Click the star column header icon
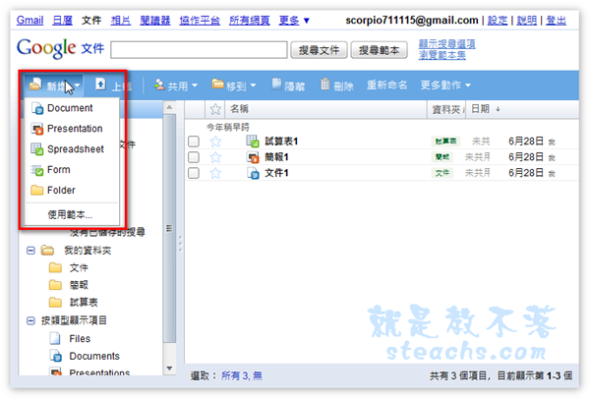The width and height of the screenshot is (590, 399). [x=215, y=109]
